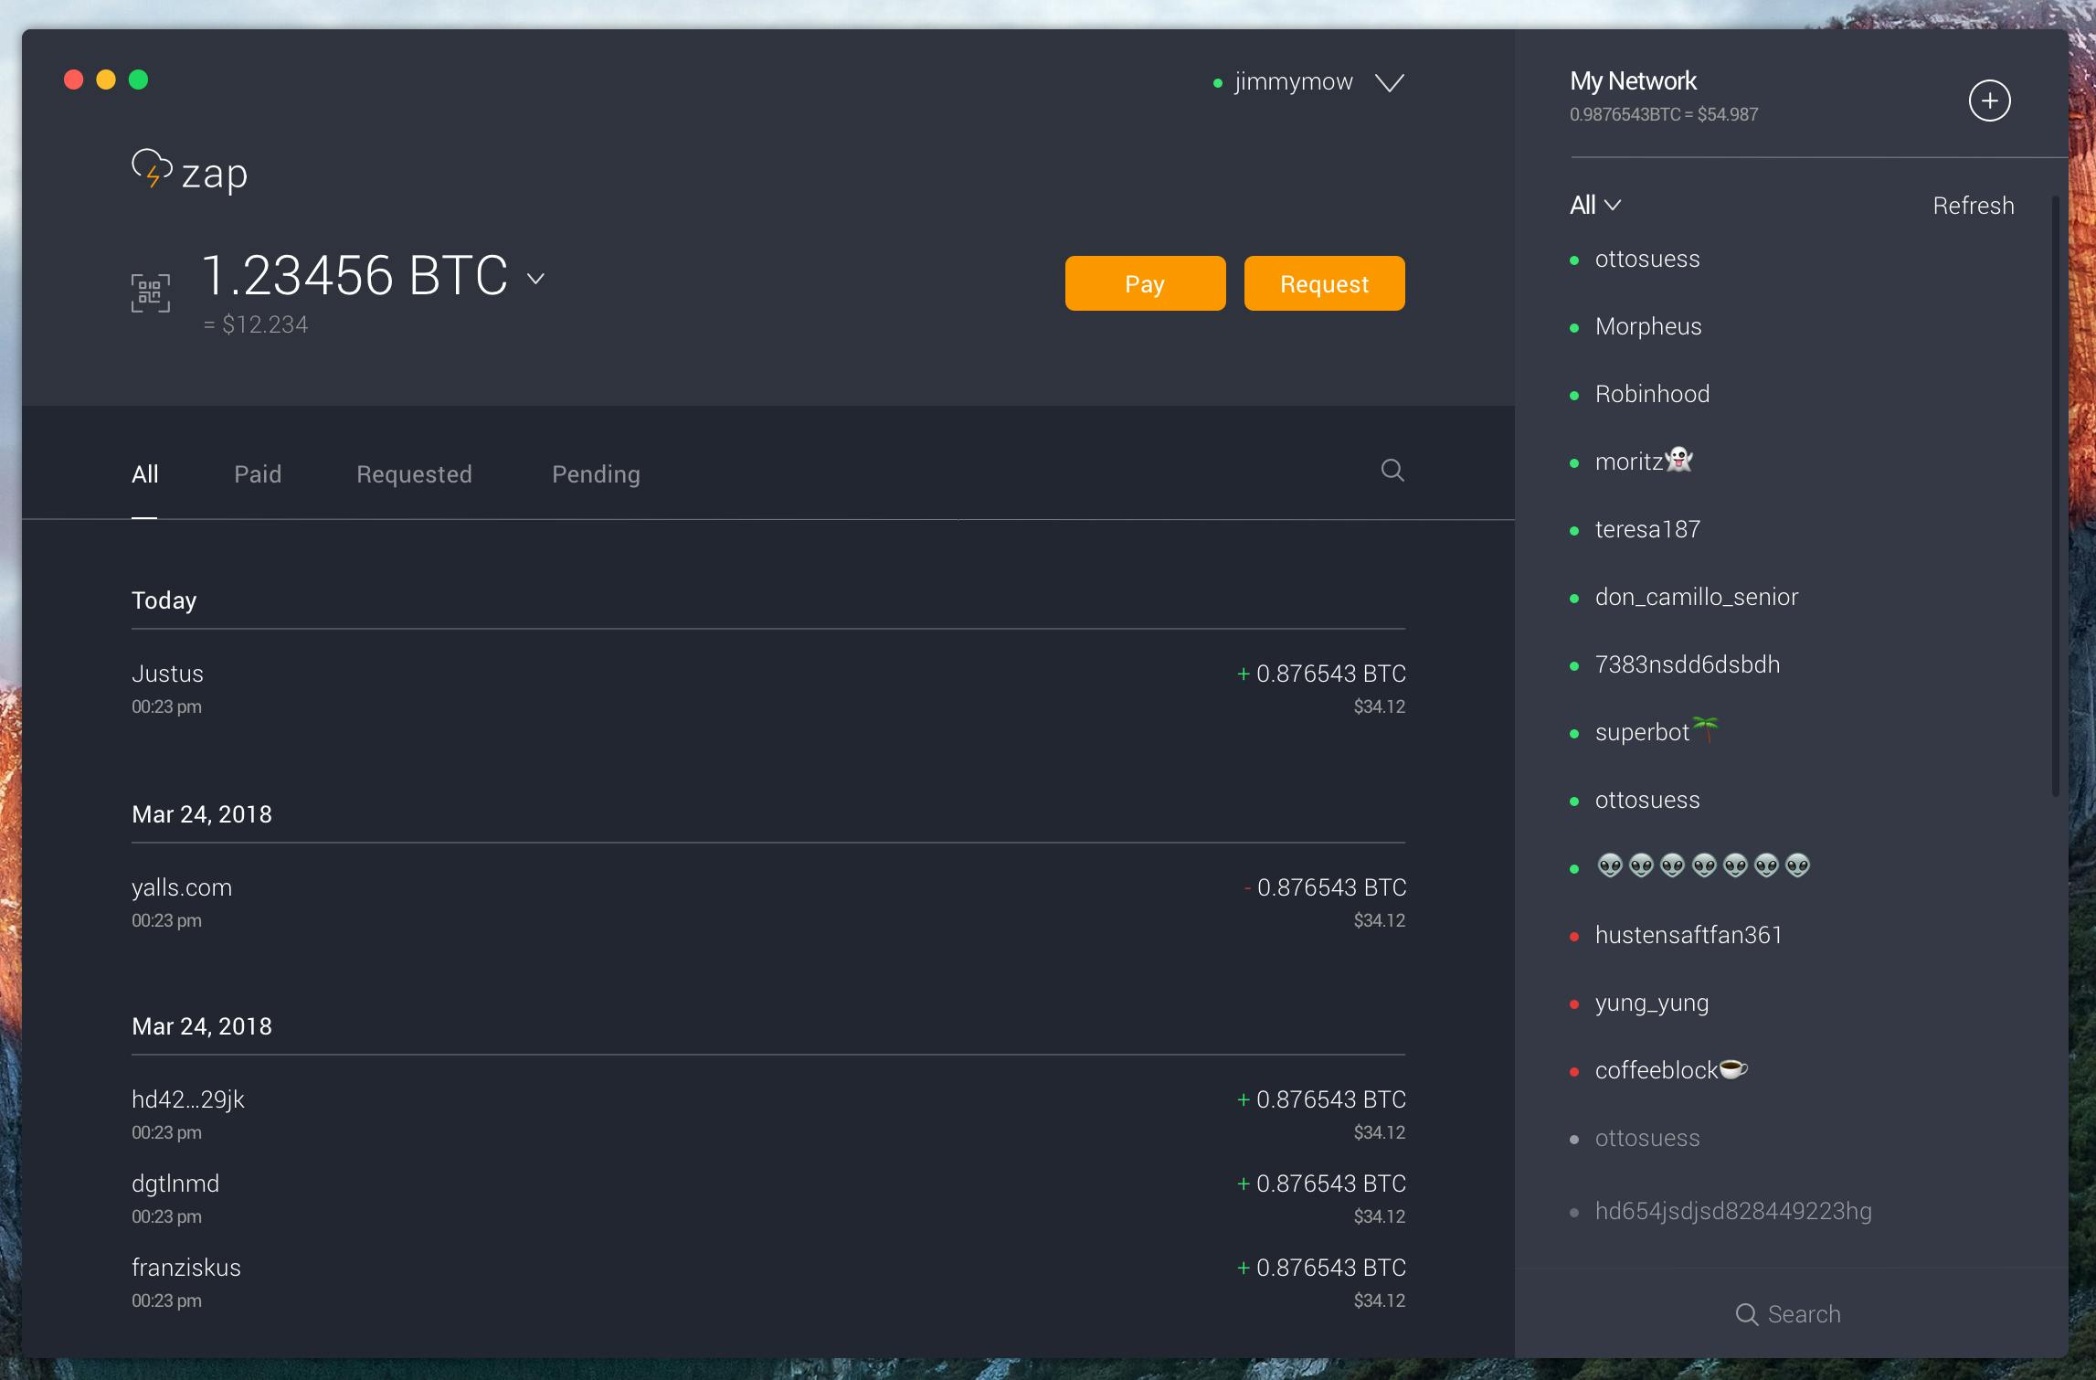The image size is (2096, 1380).
Task: Add a contact with the plus circle icon
Action: 1989,101
